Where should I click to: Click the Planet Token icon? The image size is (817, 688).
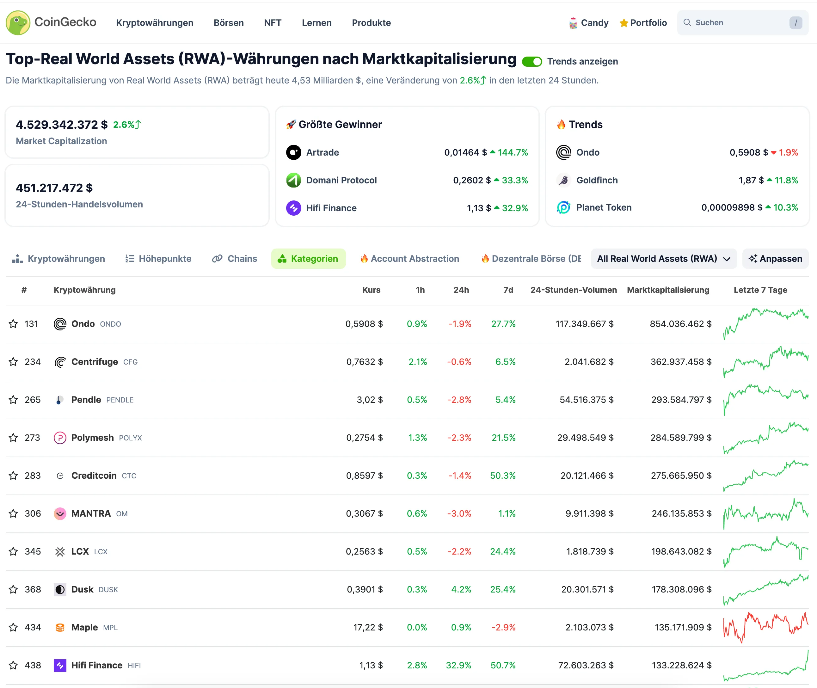click(x=563, y=207)
